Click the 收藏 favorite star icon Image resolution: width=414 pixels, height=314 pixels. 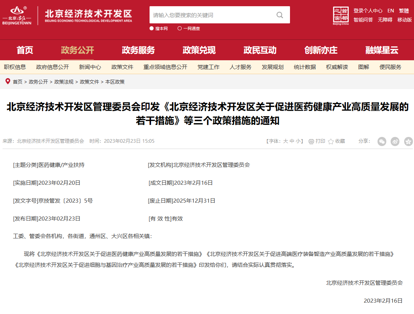pyautogui.click(x=331, y=141)
